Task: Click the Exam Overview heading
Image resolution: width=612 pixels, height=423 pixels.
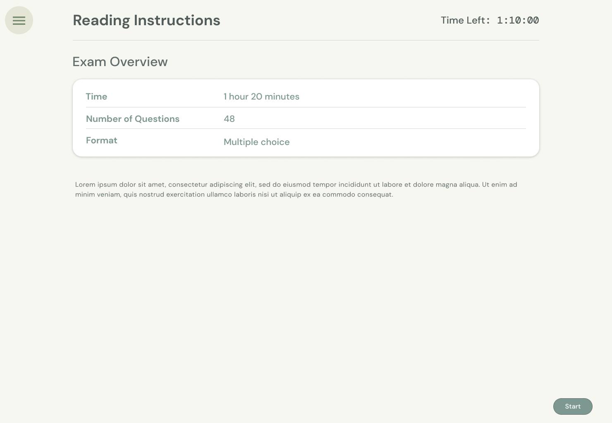Action: coord(120,62)
